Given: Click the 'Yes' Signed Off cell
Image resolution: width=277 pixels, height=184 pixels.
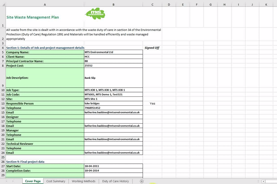Looking at the screenshot, I should [x=152, y=103].
